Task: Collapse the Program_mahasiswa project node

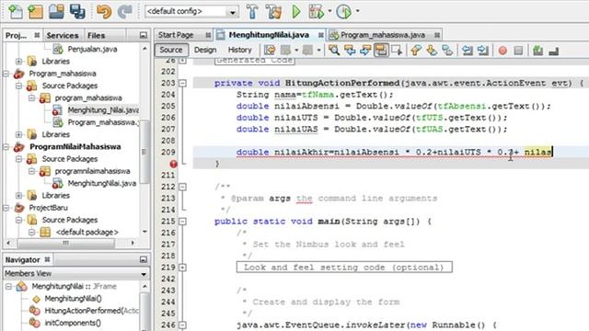Action: click(x=6, y=74)
